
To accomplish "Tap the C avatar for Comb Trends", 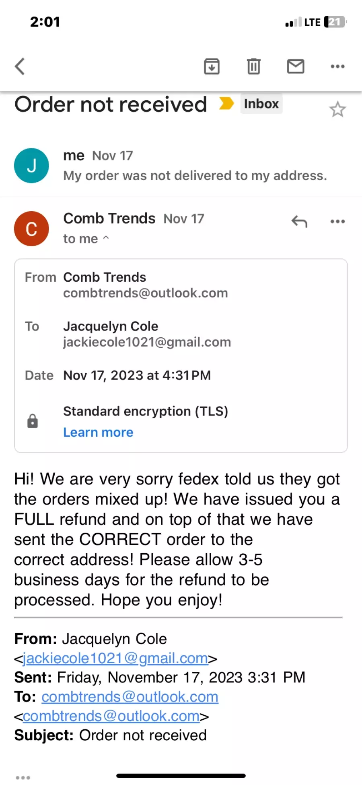I will 31,229.
